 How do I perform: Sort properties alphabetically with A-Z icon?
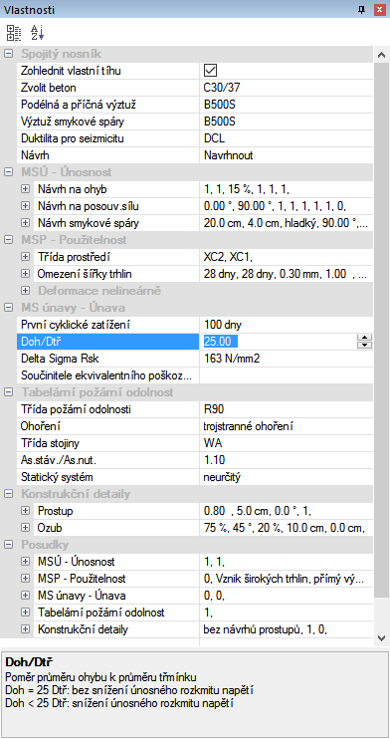pos(37,33)
